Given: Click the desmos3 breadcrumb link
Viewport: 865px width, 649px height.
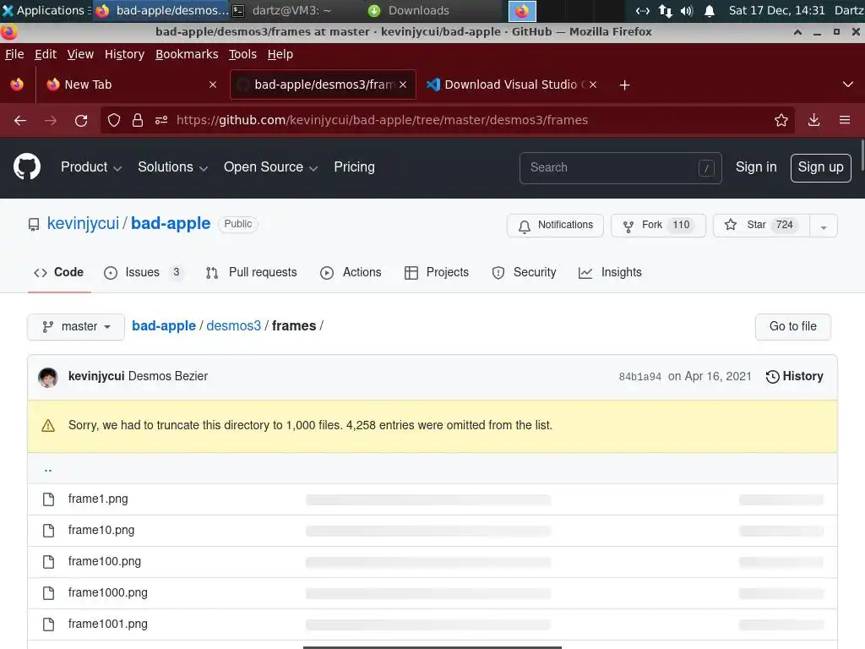Looking at the screenshot, I should [x=233, y=326].
